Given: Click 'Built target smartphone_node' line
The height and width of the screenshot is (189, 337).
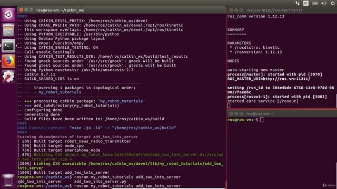Looking at the screenshot, I should coord(58,150).
